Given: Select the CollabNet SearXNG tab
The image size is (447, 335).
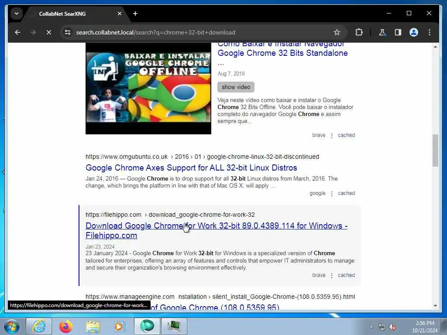Looking at the screenshot, I should (x=76, y=14).
